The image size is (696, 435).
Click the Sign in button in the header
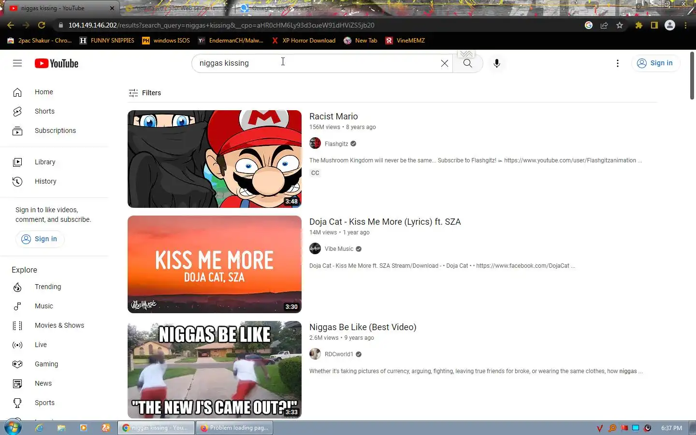point(655,63)
